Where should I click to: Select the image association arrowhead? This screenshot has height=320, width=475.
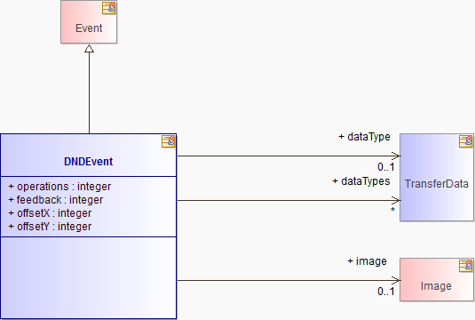pyautogui.click(x=396, y=280)
